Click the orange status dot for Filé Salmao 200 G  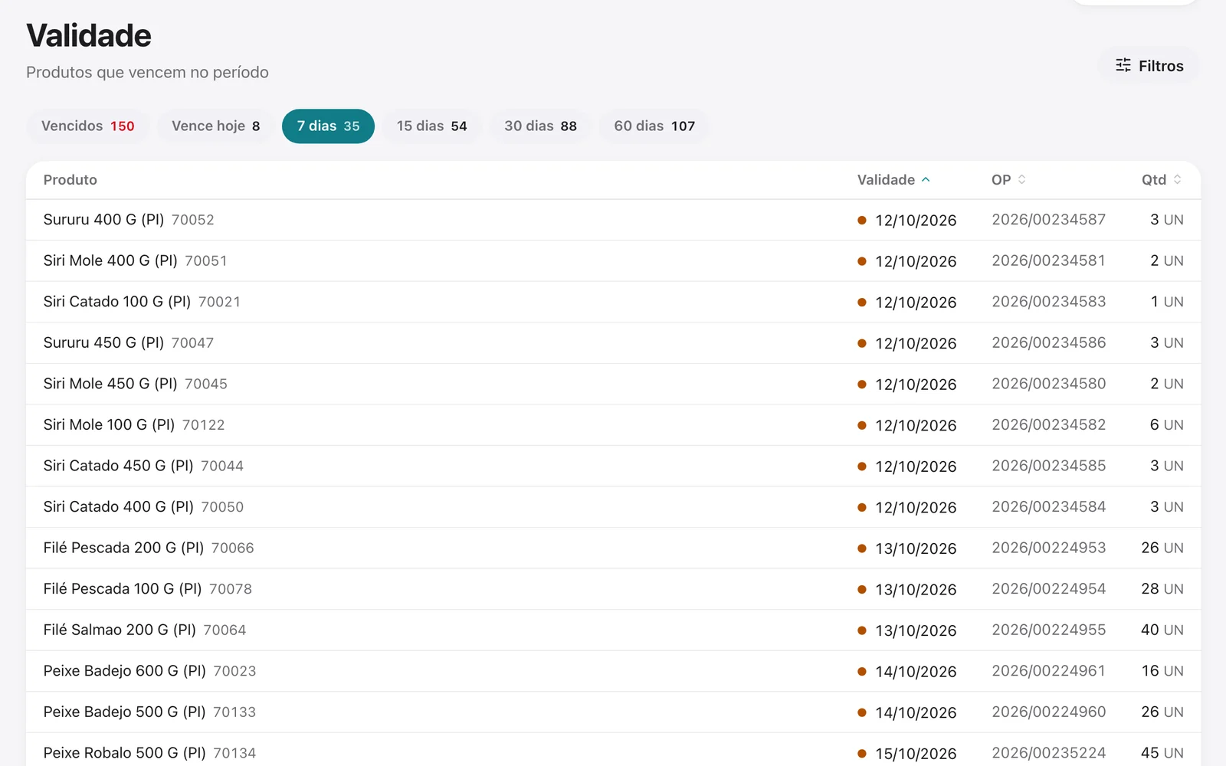point(862,630)
